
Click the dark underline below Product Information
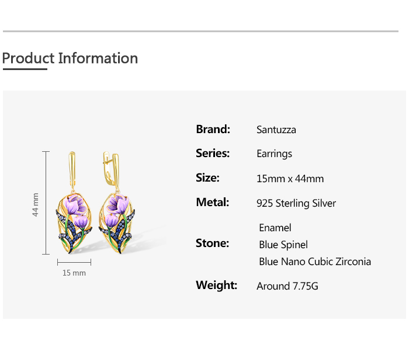tap(25, 69)
